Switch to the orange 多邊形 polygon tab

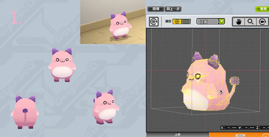(239, 135)
